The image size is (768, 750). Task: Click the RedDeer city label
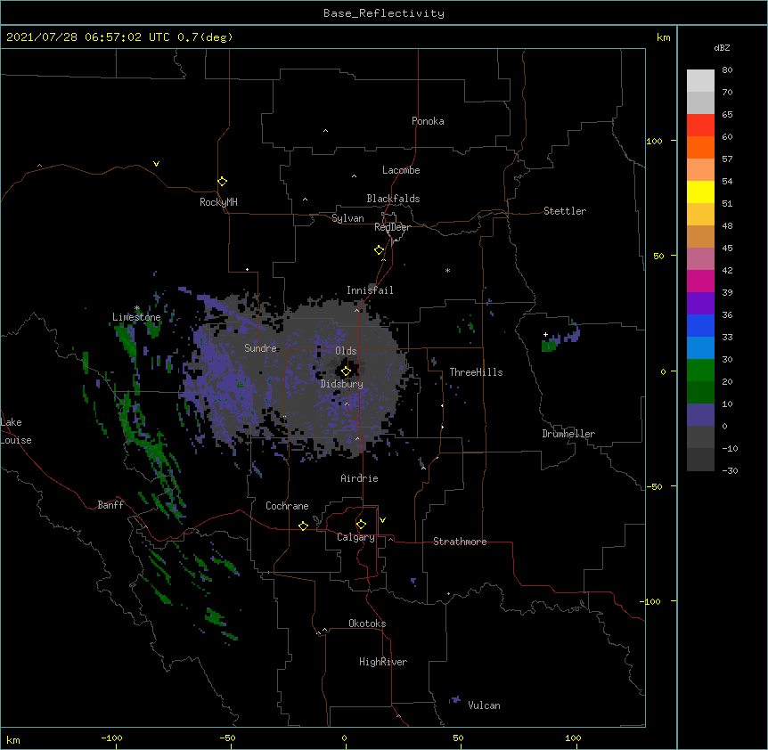pos(392,227)
